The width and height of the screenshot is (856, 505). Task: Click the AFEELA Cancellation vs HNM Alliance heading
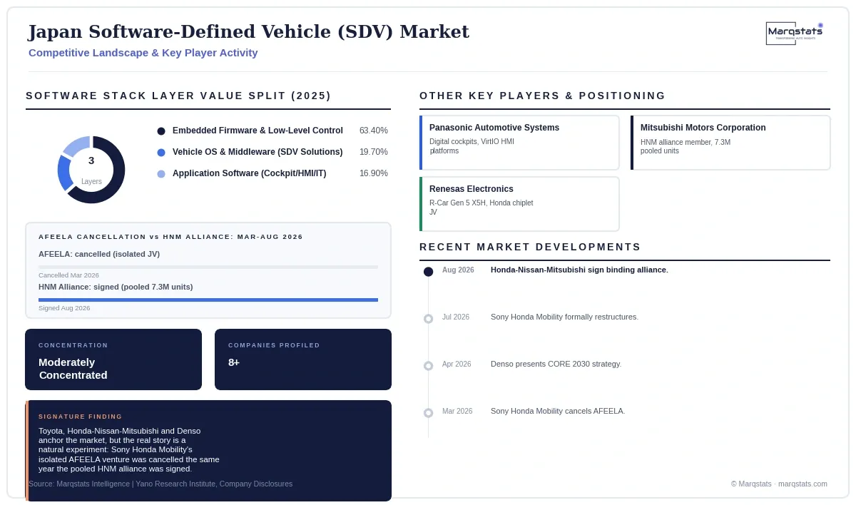tap(170, 237)
